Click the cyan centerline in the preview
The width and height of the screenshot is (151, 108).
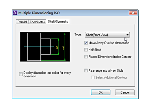tap(39, 47)
